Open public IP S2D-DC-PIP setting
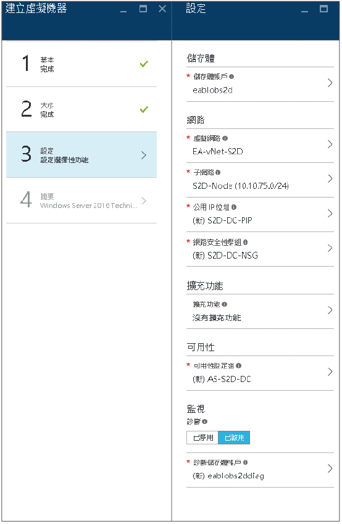342x524 pixels. [260, 214]
